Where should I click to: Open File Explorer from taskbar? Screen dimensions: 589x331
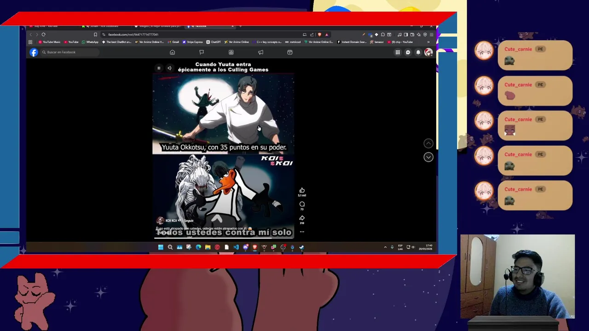pos(208,247)
